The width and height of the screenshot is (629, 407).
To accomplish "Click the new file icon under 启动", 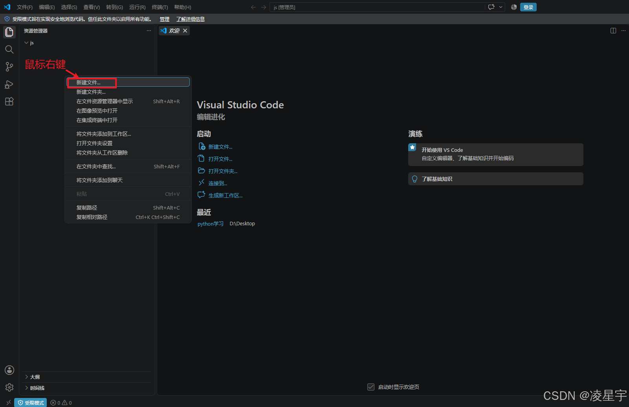I will (x=202, y=146).
